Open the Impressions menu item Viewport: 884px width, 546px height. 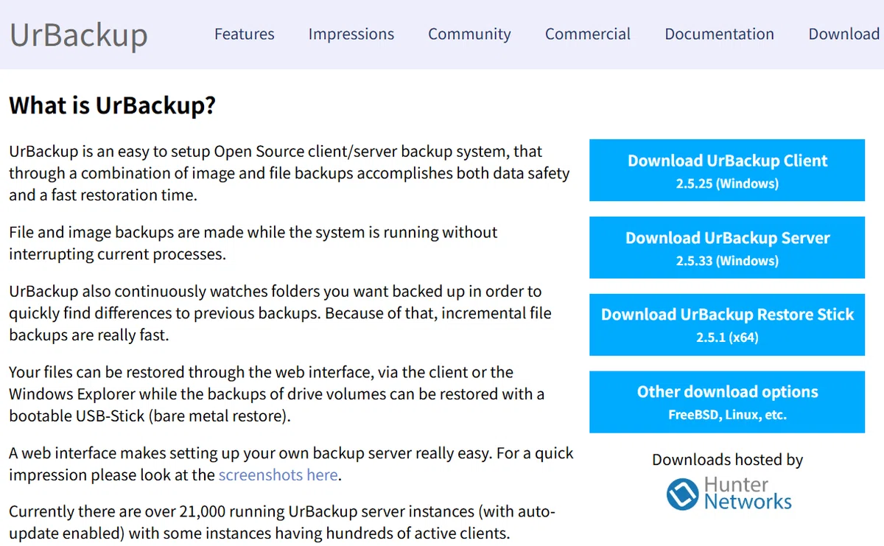(351, 34)
